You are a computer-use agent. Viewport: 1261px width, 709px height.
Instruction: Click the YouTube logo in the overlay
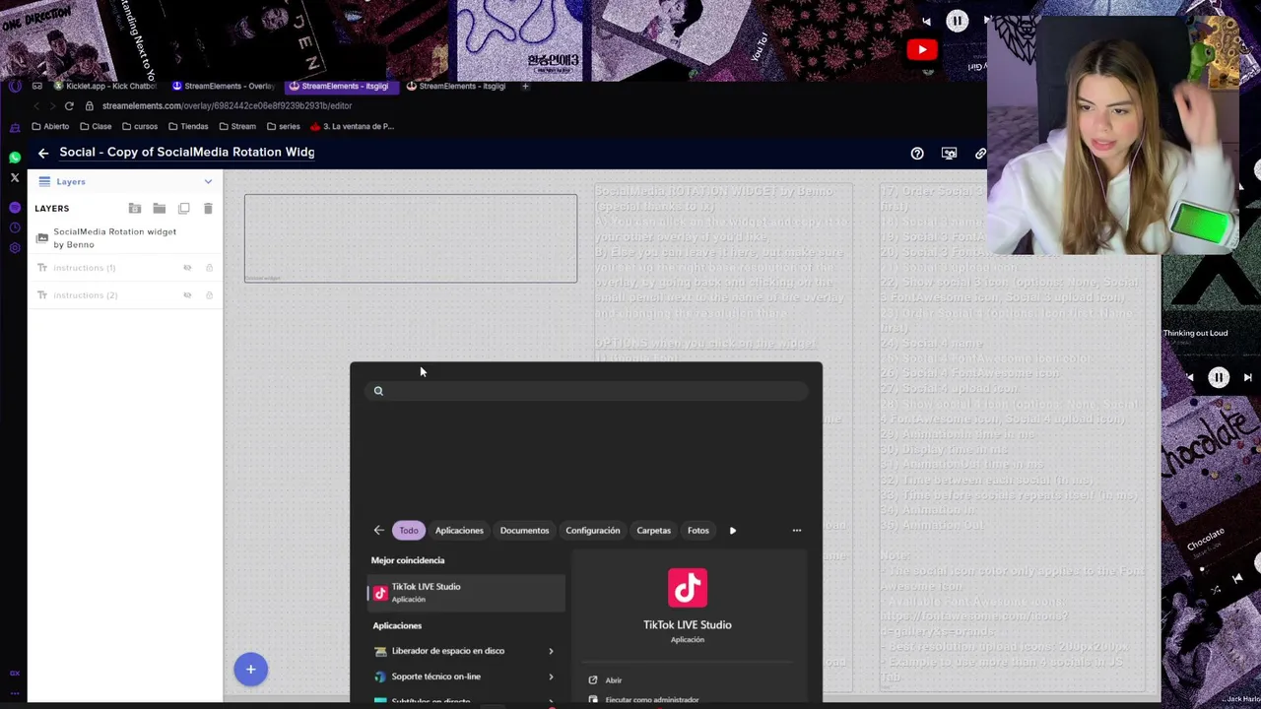pos(922,49)
